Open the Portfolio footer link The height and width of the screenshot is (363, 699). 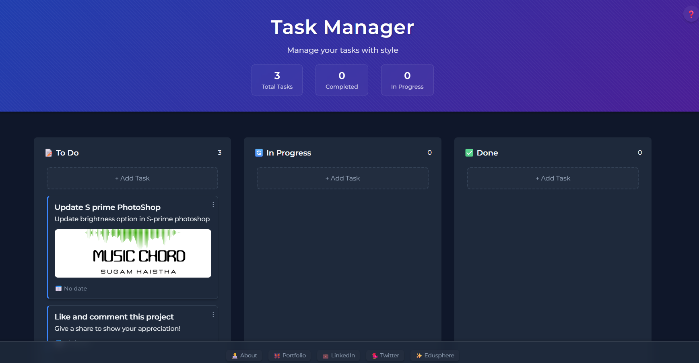(290, 355)
